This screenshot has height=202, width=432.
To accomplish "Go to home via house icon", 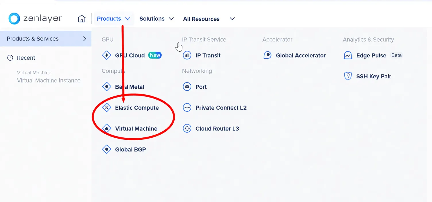I will click(x=82, y=19).
